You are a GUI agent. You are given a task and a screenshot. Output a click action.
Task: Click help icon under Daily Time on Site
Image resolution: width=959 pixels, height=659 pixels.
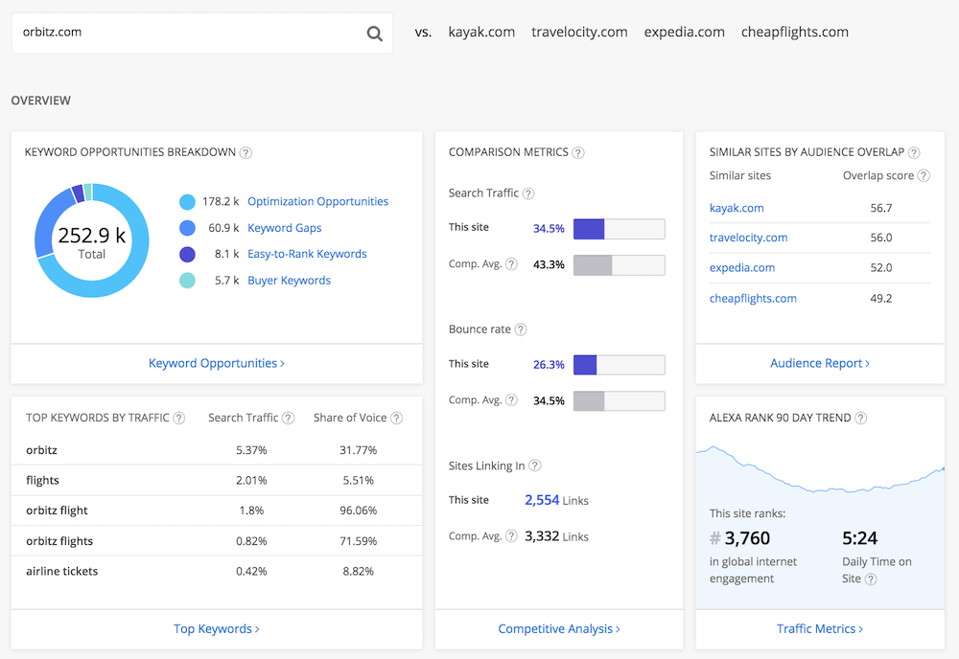[x=871, y=579]
